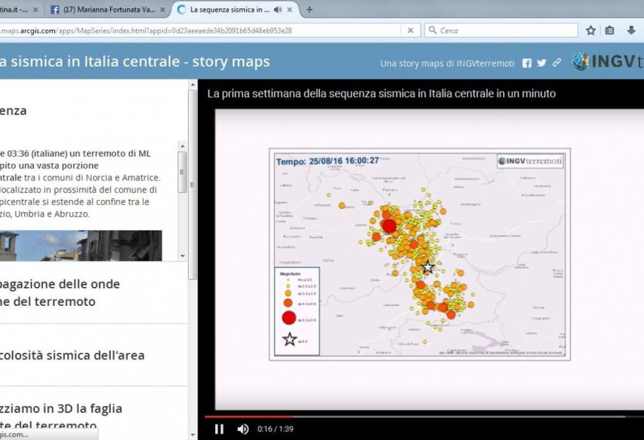The height and width of the screenshot is (440, 644).
Task: Open the bookmarks list icon
Action: pyautogui.click(x=610, y=30)
